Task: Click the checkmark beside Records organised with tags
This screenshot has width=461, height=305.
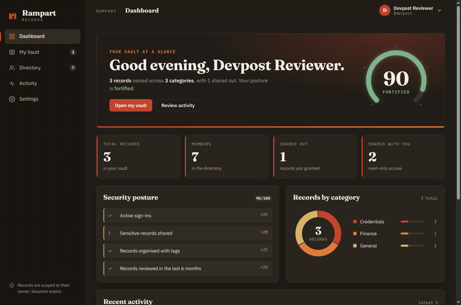Action: 110,251
